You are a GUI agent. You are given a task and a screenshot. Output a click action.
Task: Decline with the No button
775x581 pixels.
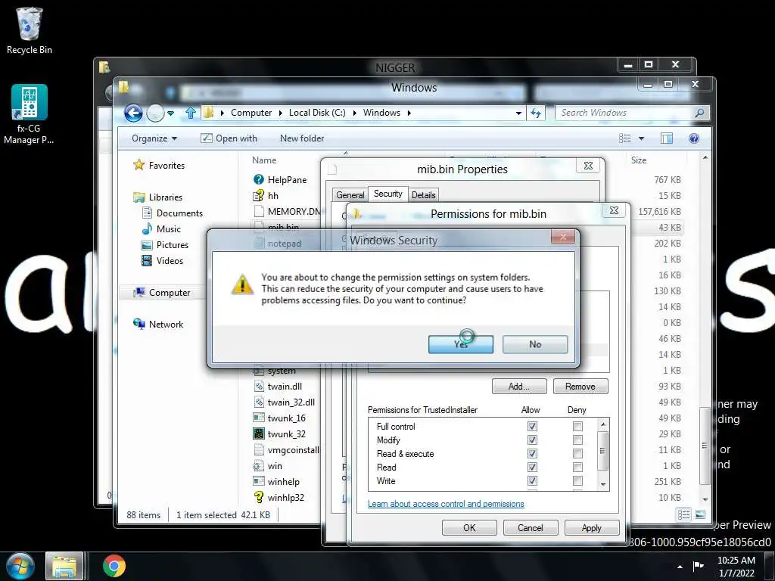coord(535,344)
